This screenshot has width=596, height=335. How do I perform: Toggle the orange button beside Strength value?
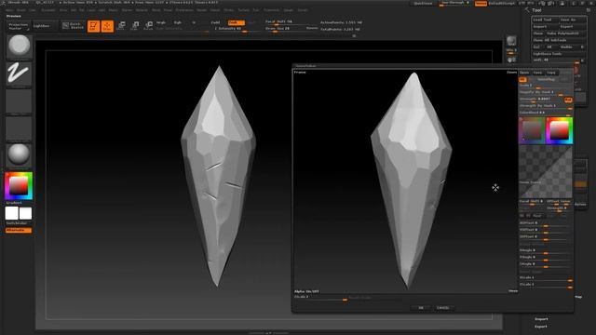pos(568,100)
